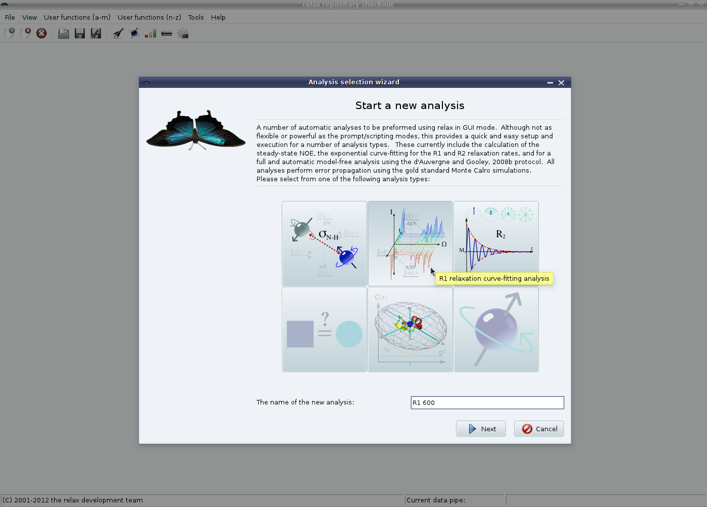
Task: Click the new analysis name text field
Action: coord(487,402)
